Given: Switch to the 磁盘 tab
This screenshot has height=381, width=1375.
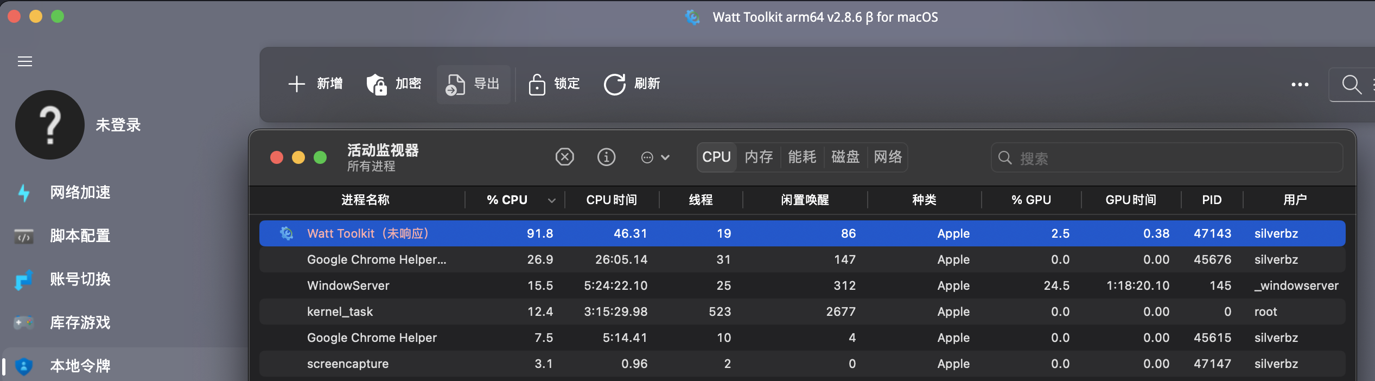Looking at the screenshot, I should coord(845,157).
